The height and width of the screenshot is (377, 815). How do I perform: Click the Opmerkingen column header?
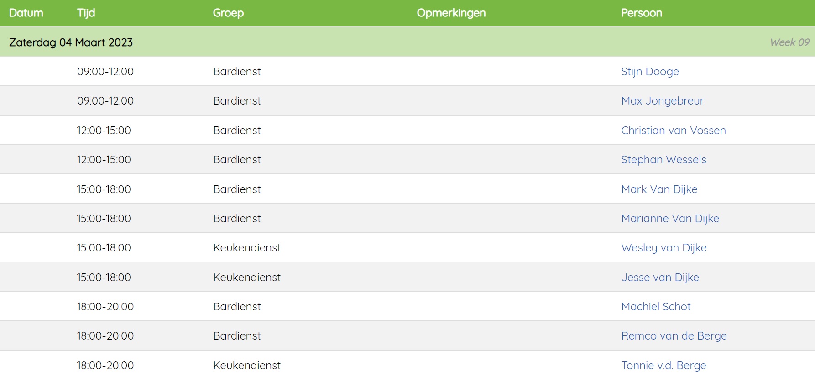coord(451,13)
